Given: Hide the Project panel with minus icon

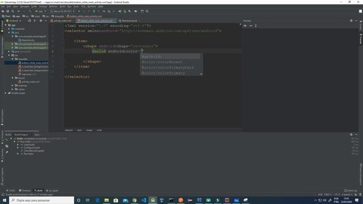Looking at the screenshot, I should (x=45, y=21).
